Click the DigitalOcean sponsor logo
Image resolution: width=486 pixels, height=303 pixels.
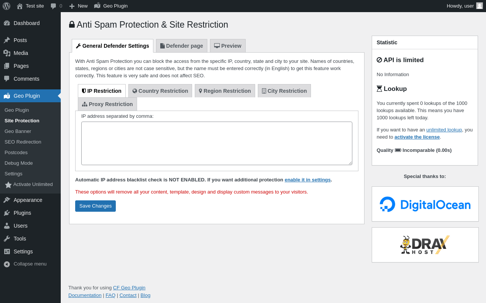click(425, 204)
